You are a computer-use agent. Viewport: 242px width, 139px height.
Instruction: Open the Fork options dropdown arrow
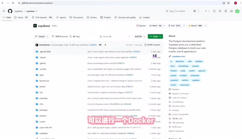pos(184,25)
